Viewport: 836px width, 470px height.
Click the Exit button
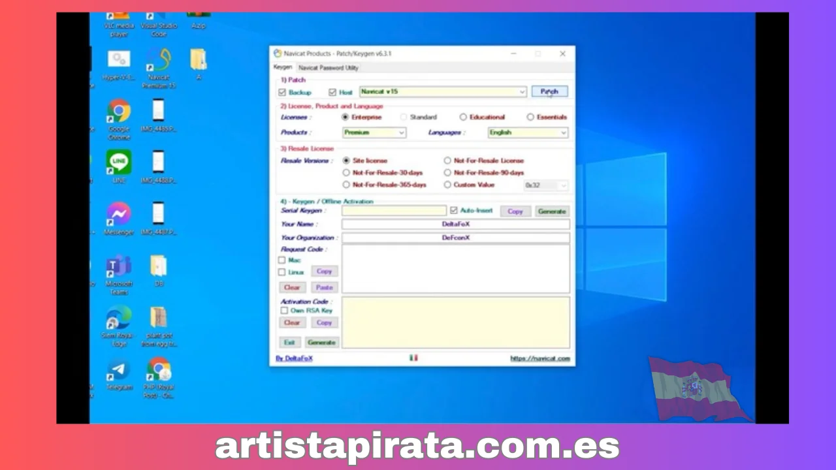pyautogui.click(x=289, y=342)
